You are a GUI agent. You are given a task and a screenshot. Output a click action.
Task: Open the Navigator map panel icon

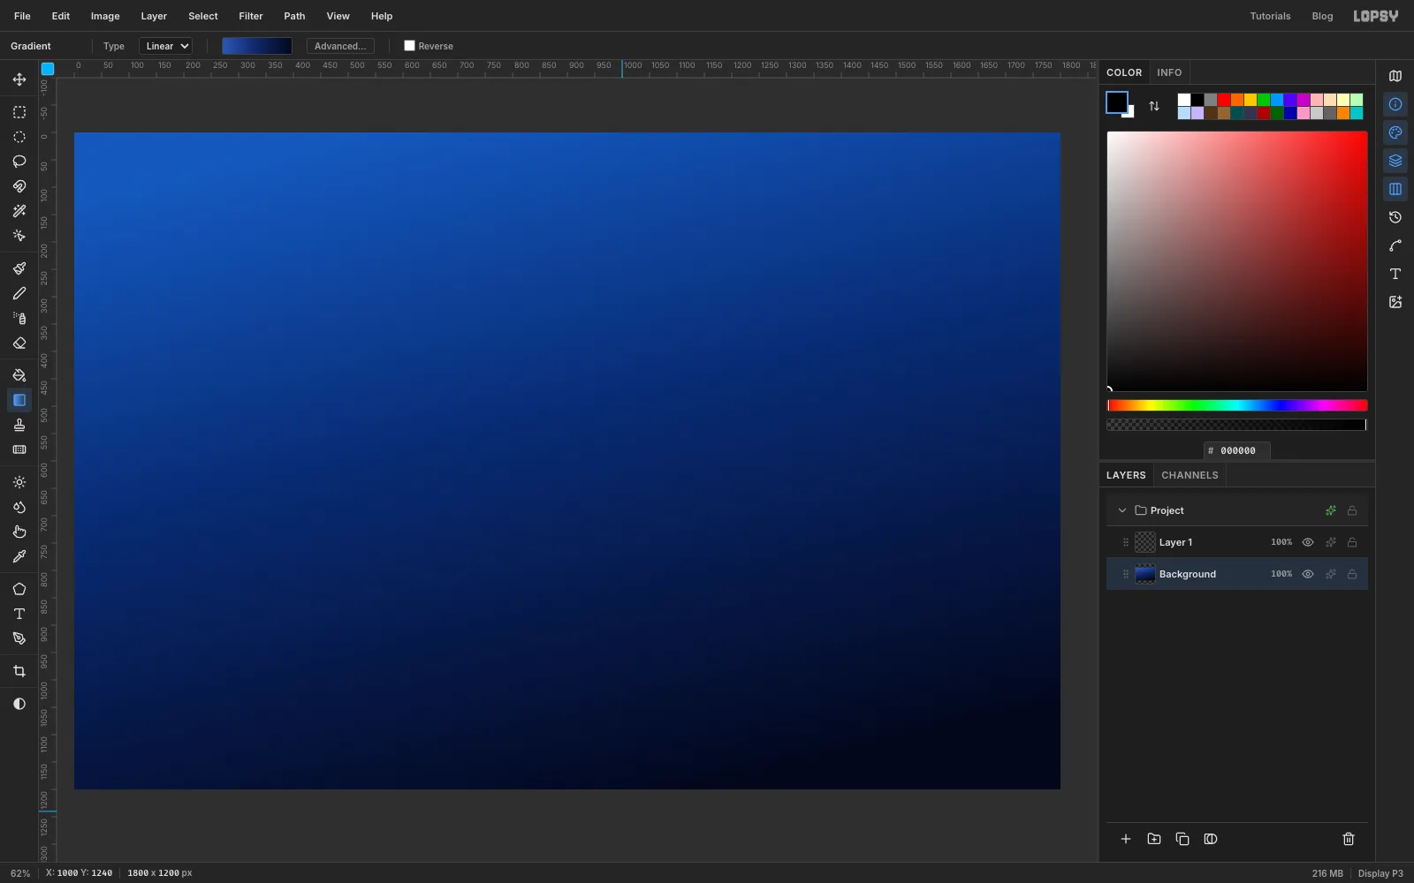1395,76
